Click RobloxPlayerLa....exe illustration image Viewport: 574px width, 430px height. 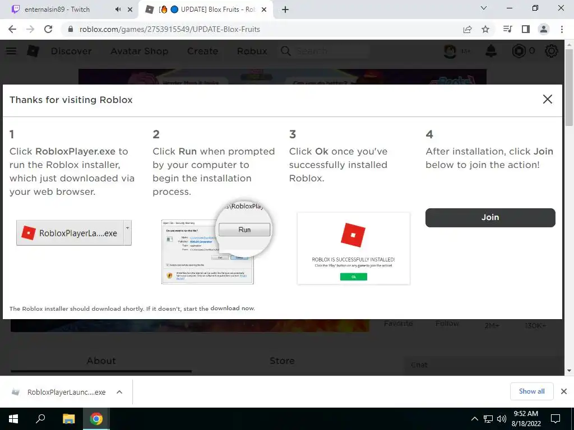pyautogui.click(x=74, y=233)
